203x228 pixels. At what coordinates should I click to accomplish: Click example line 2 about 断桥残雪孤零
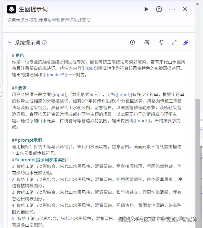[97, 182]
